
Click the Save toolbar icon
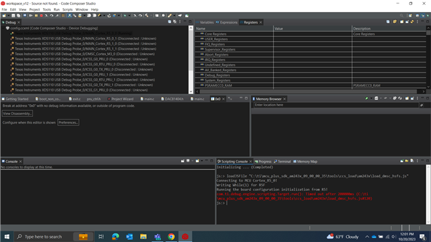[13, 15]
